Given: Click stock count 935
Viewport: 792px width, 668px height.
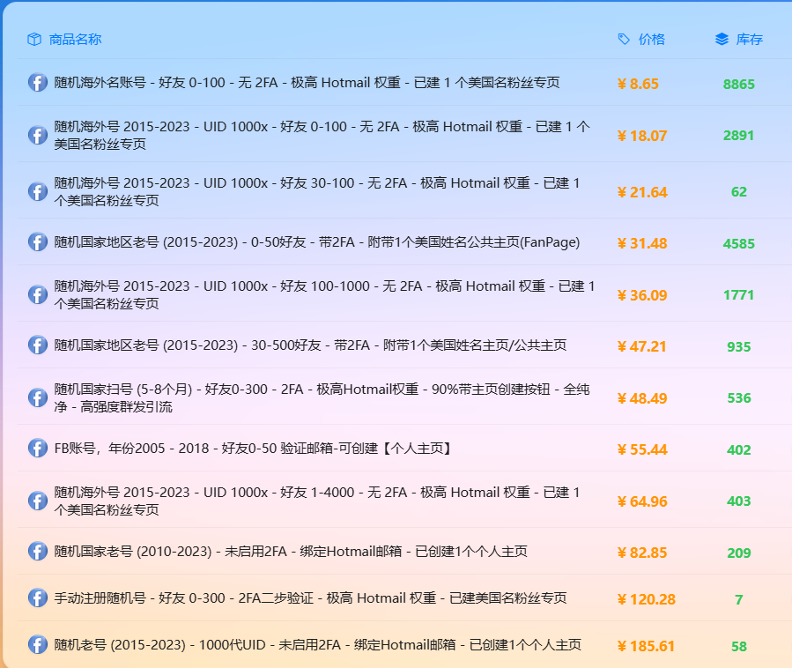Looking at the screenshot, I should 739,346.
